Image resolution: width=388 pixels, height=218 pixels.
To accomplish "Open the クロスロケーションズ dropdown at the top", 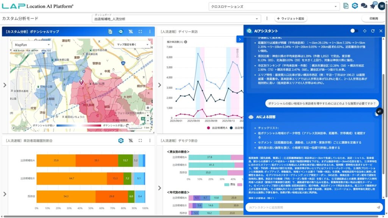I will tap(273, 6).
